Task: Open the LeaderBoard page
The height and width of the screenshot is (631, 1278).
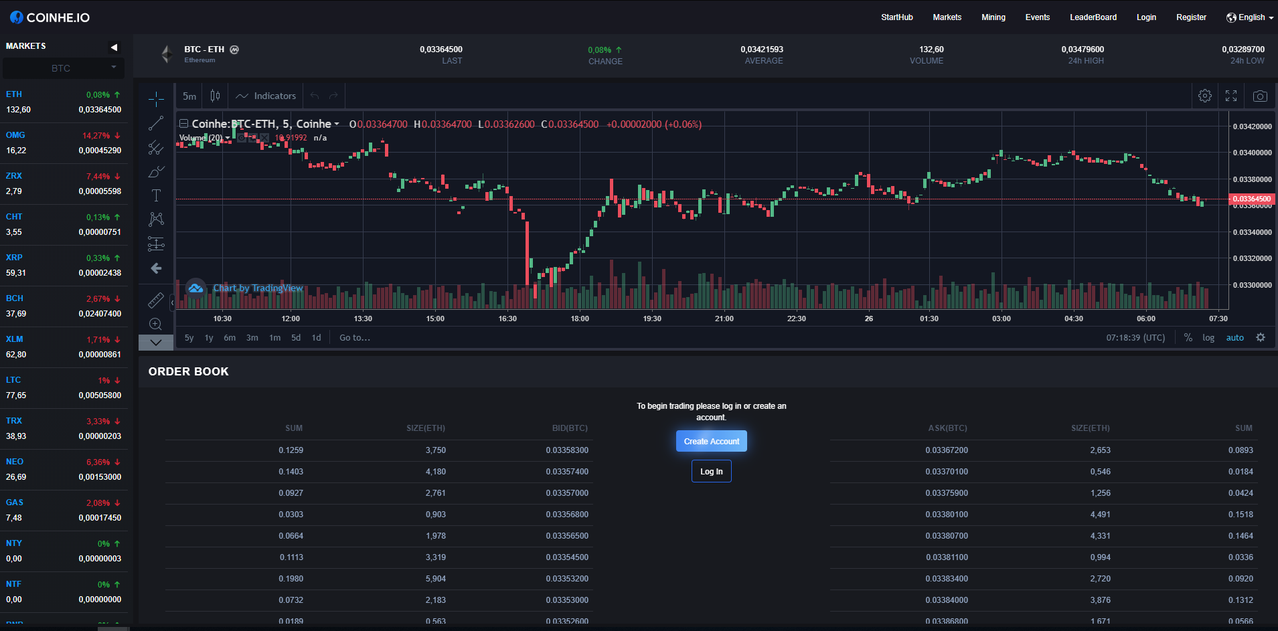Action: click(1093, 17)
